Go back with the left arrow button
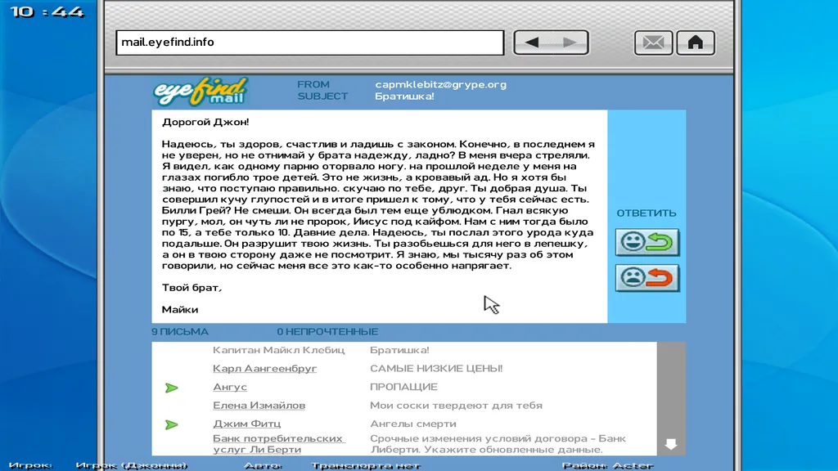838x471 pixels. coord(532,43)
